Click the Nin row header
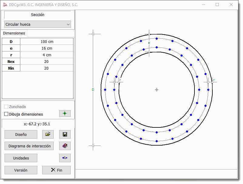 pos(11,68)
